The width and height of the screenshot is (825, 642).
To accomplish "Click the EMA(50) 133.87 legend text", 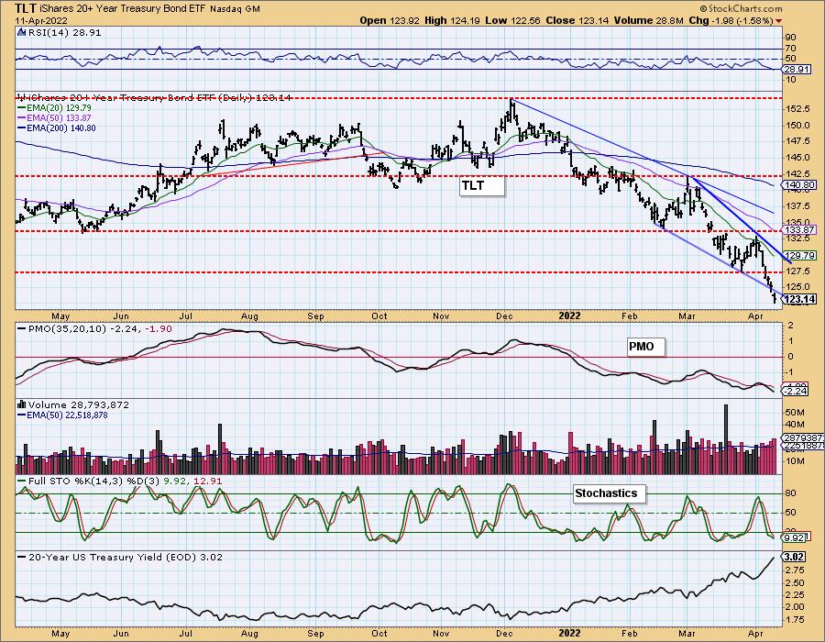I will tap(59, 118).
